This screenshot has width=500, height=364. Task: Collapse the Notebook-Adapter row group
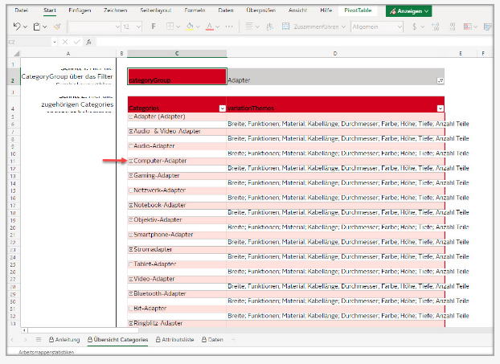pos(131,205)
